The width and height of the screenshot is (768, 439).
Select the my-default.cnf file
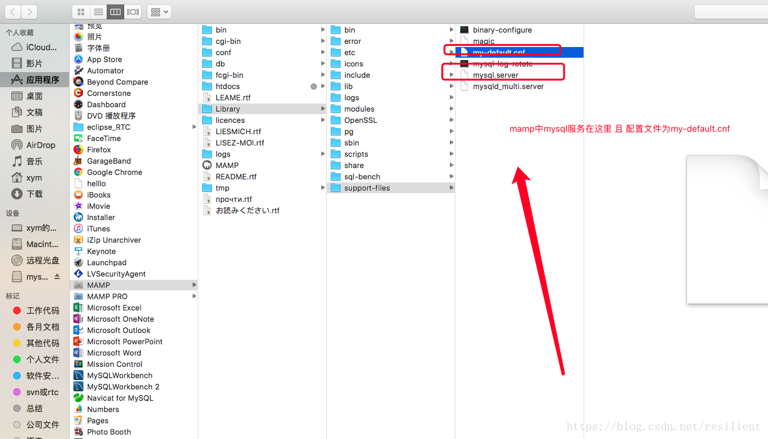(x=520, y=53)
